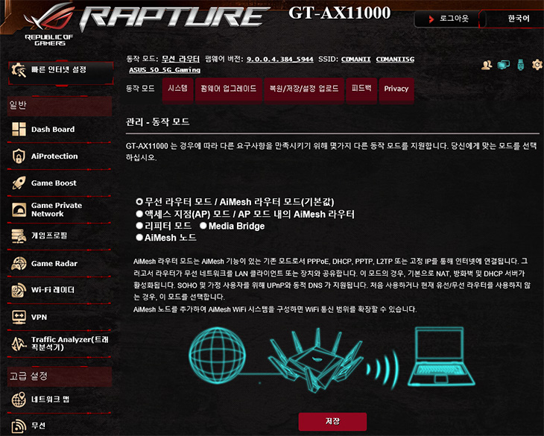Viewport: 544px width, 436px height.
Task: Click the ROG Republic of Gamers logo
Action: pyautogui.click(x=49, y=25)
